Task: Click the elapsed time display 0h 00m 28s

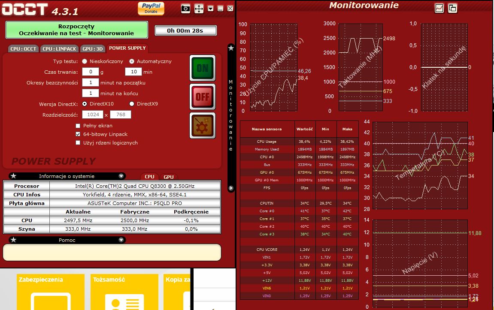Action: pyautogui.click(x=185, y=30)
